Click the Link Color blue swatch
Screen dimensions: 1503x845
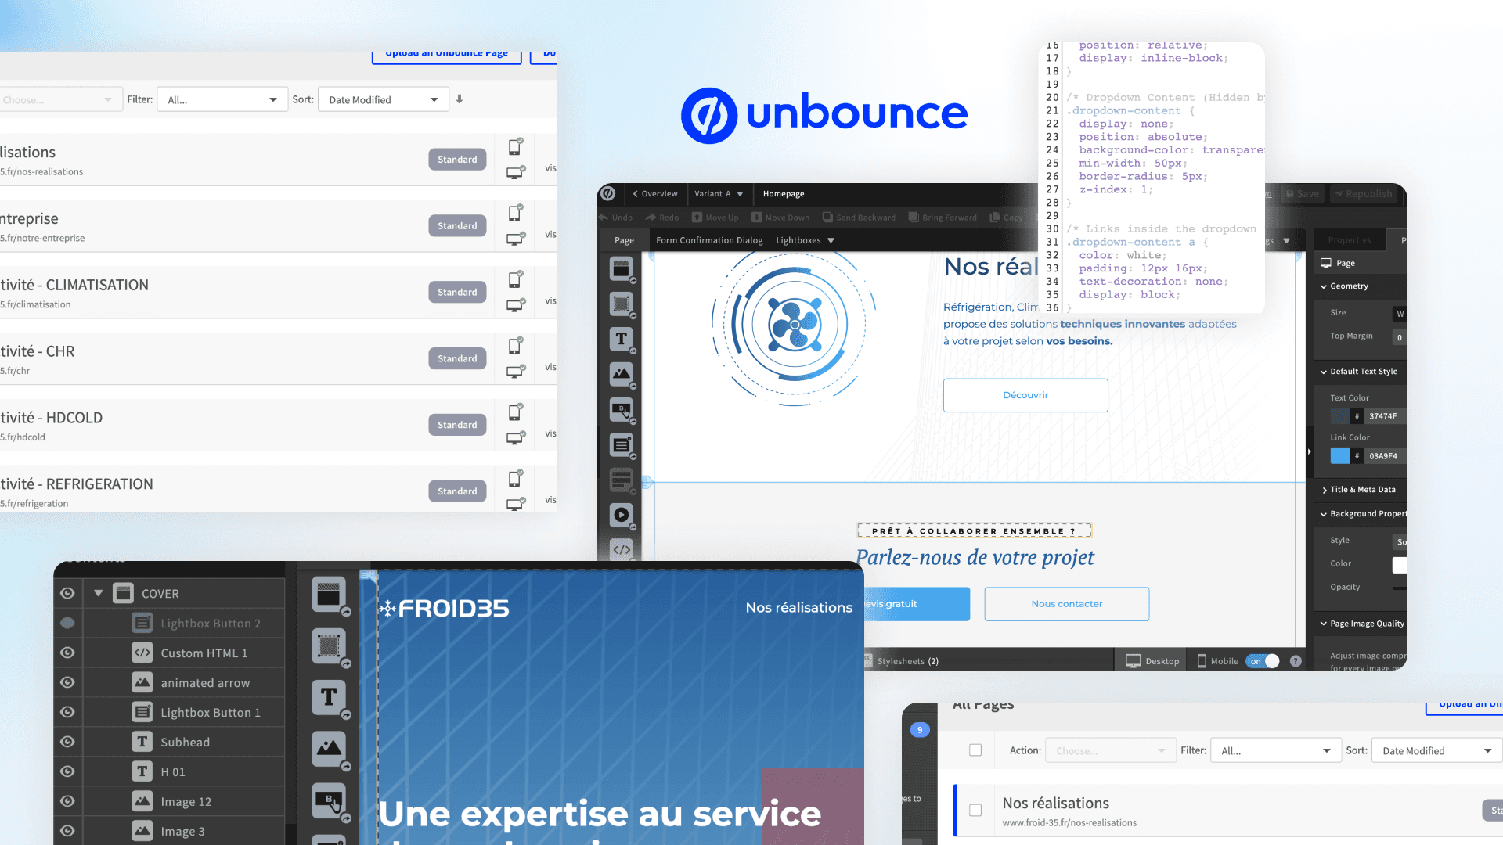click(x=1339, y=456)
